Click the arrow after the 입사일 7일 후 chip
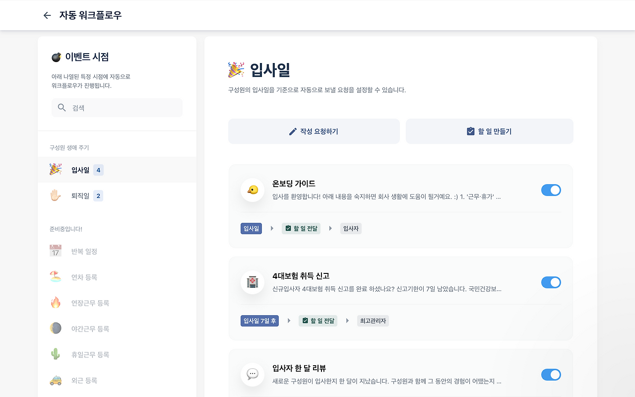This screenshot has height=397, width=635. pos(289,321)
